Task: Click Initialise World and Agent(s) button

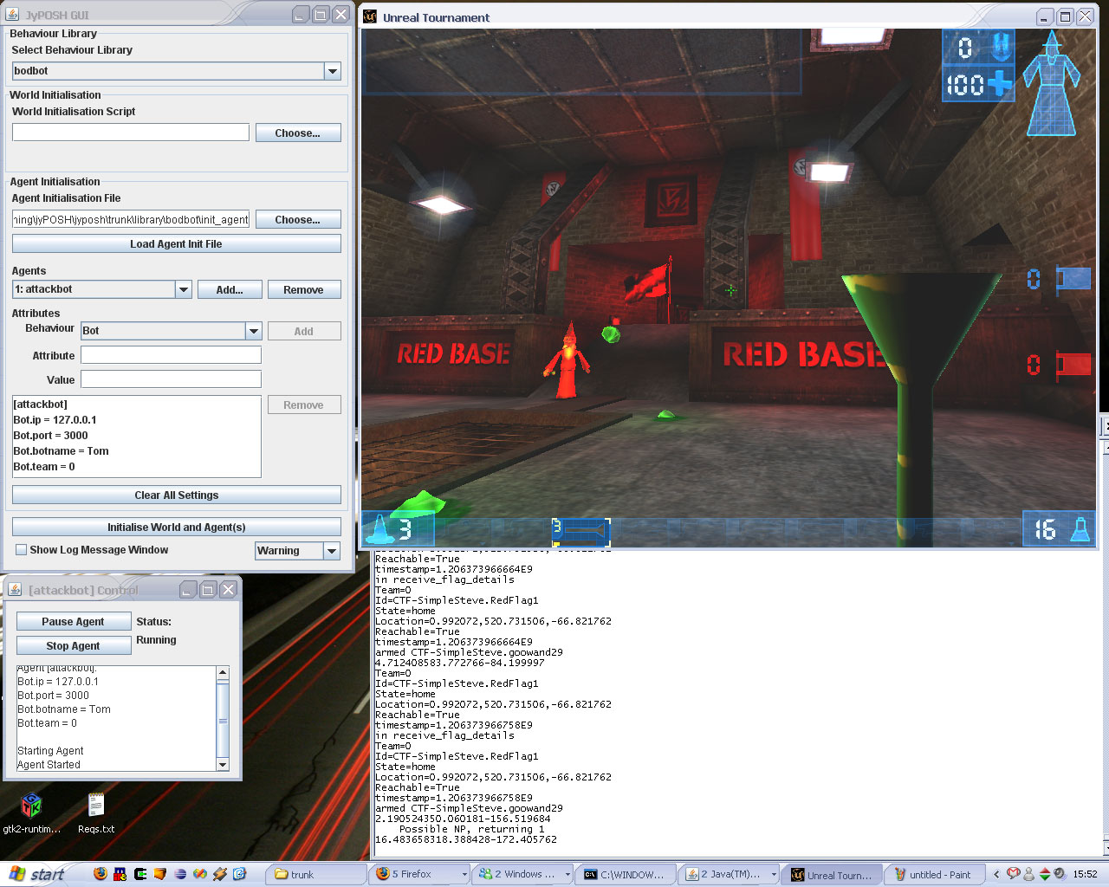Action: (x=176, y=528)
